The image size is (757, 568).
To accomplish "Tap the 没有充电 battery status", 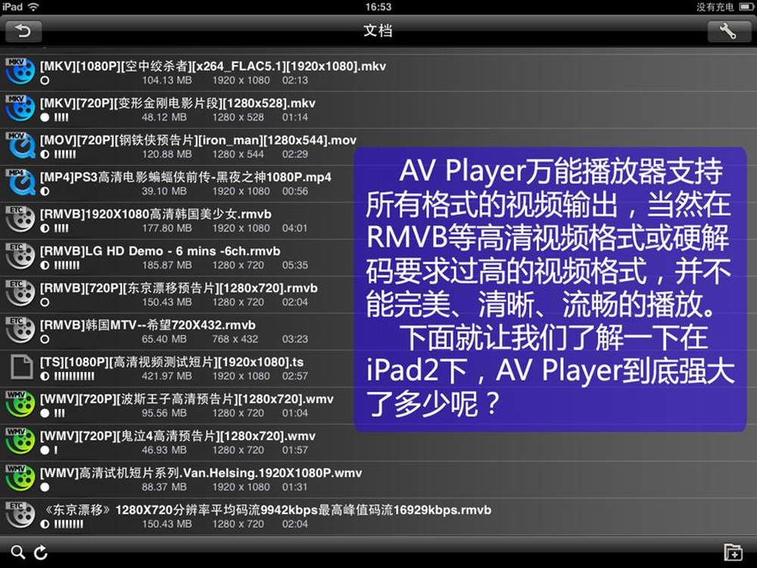I will tap(715, 7).
